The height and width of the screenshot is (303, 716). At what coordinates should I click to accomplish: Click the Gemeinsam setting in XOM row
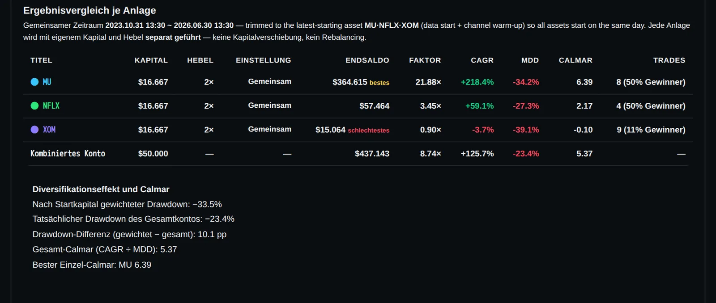(270, 129)
